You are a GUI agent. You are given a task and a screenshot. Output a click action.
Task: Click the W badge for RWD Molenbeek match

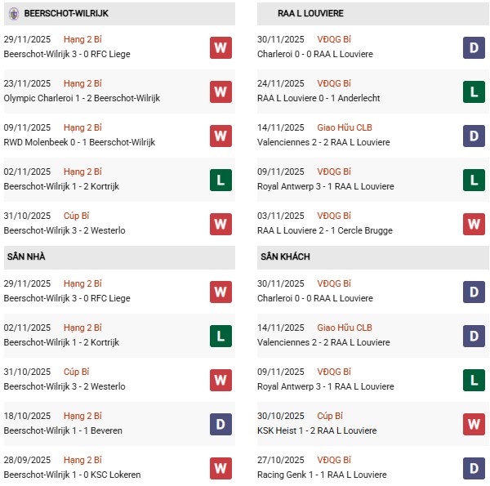[x=220, y=136]
